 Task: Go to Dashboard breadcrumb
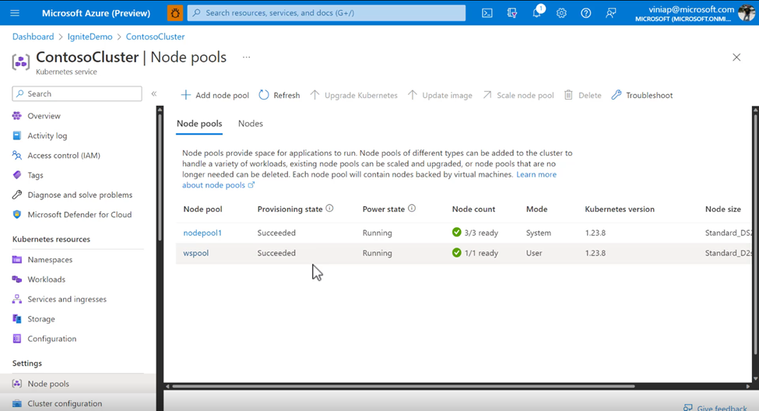[33, 37]
